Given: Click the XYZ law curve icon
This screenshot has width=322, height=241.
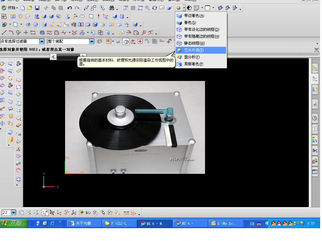Looking at the screenshot, I should point(49,33).
